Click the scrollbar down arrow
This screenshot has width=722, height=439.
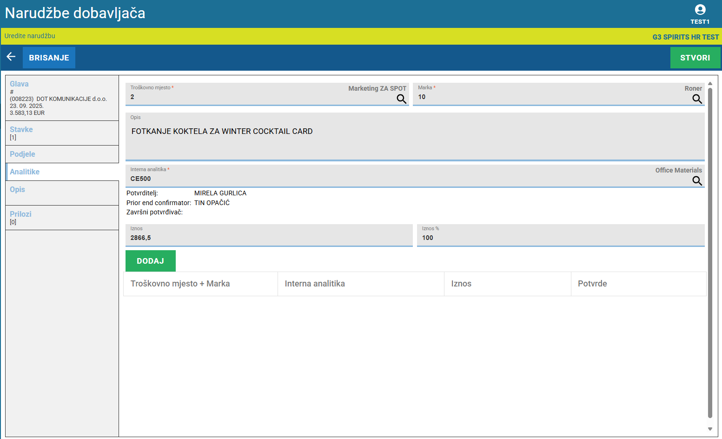coord(710,429)
